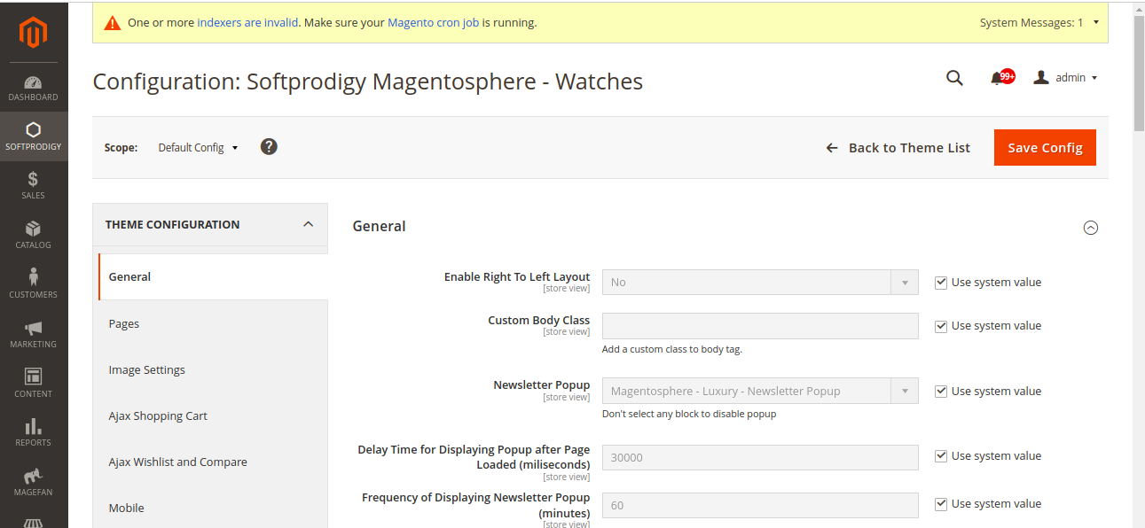Open the notifications bell icon
Viewport: 1145px width, 528px height.
pos(997,78)
